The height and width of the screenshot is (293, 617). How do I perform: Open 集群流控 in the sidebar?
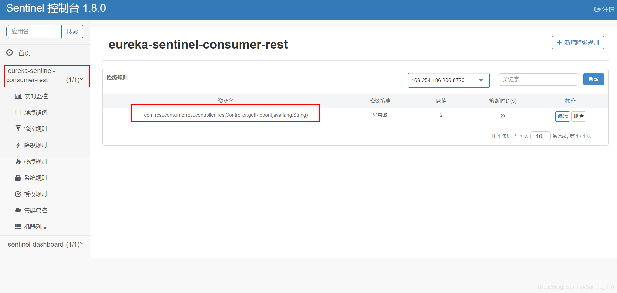(36, 210)
